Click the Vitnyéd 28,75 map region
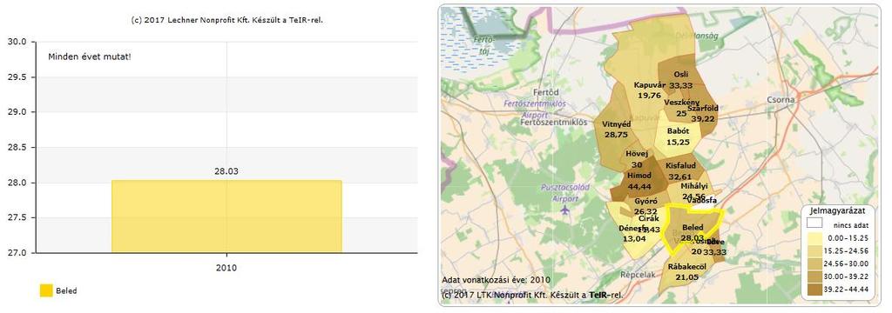Image resolution: width=892 pixels, height=313 pixels. click(x=617, y=129)
